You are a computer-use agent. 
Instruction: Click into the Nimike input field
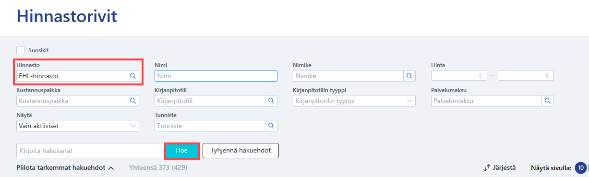pyautogui.click(x=348, y=76)
